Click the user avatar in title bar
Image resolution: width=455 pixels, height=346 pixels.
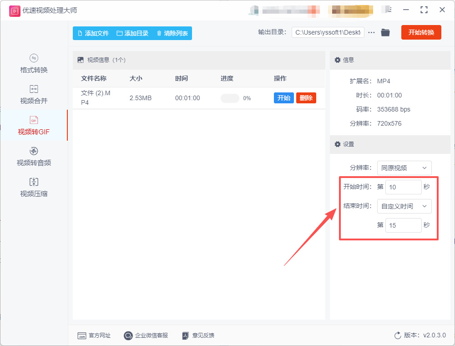[254, 10]
